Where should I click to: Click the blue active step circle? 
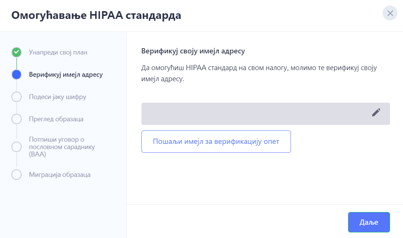coord(16,75)
